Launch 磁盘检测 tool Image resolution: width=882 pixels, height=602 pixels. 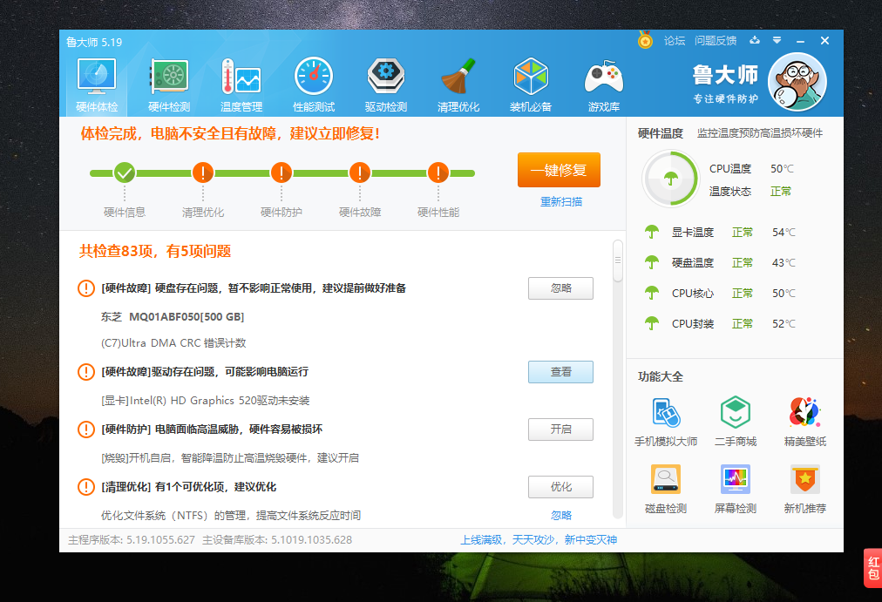pyautogui.click(x=666, y=489)
